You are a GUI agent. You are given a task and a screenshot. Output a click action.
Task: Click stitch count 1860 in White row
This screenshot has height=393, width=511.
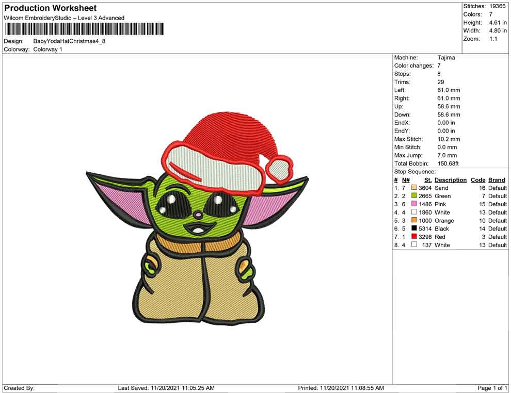click(425, 212)
